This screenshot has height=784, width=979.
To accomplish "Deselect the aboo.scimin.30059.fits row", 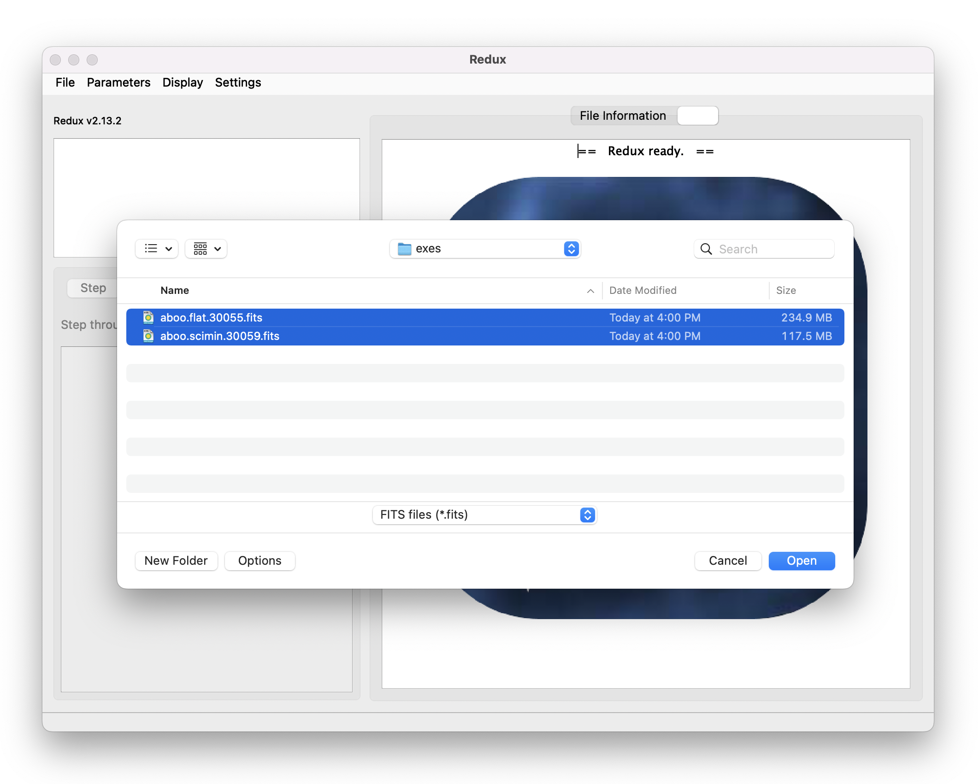I will pos(369,336).
